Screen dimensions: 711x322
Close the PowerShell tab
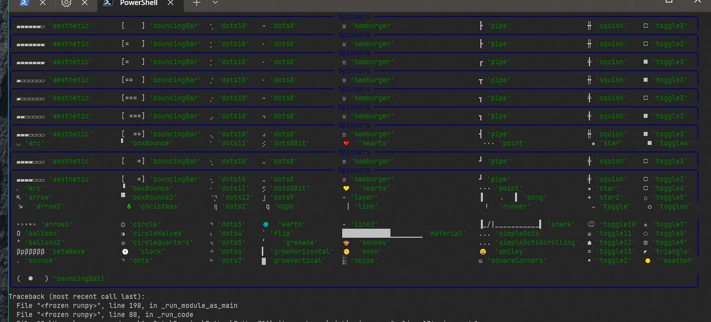[x=169, y=3]
